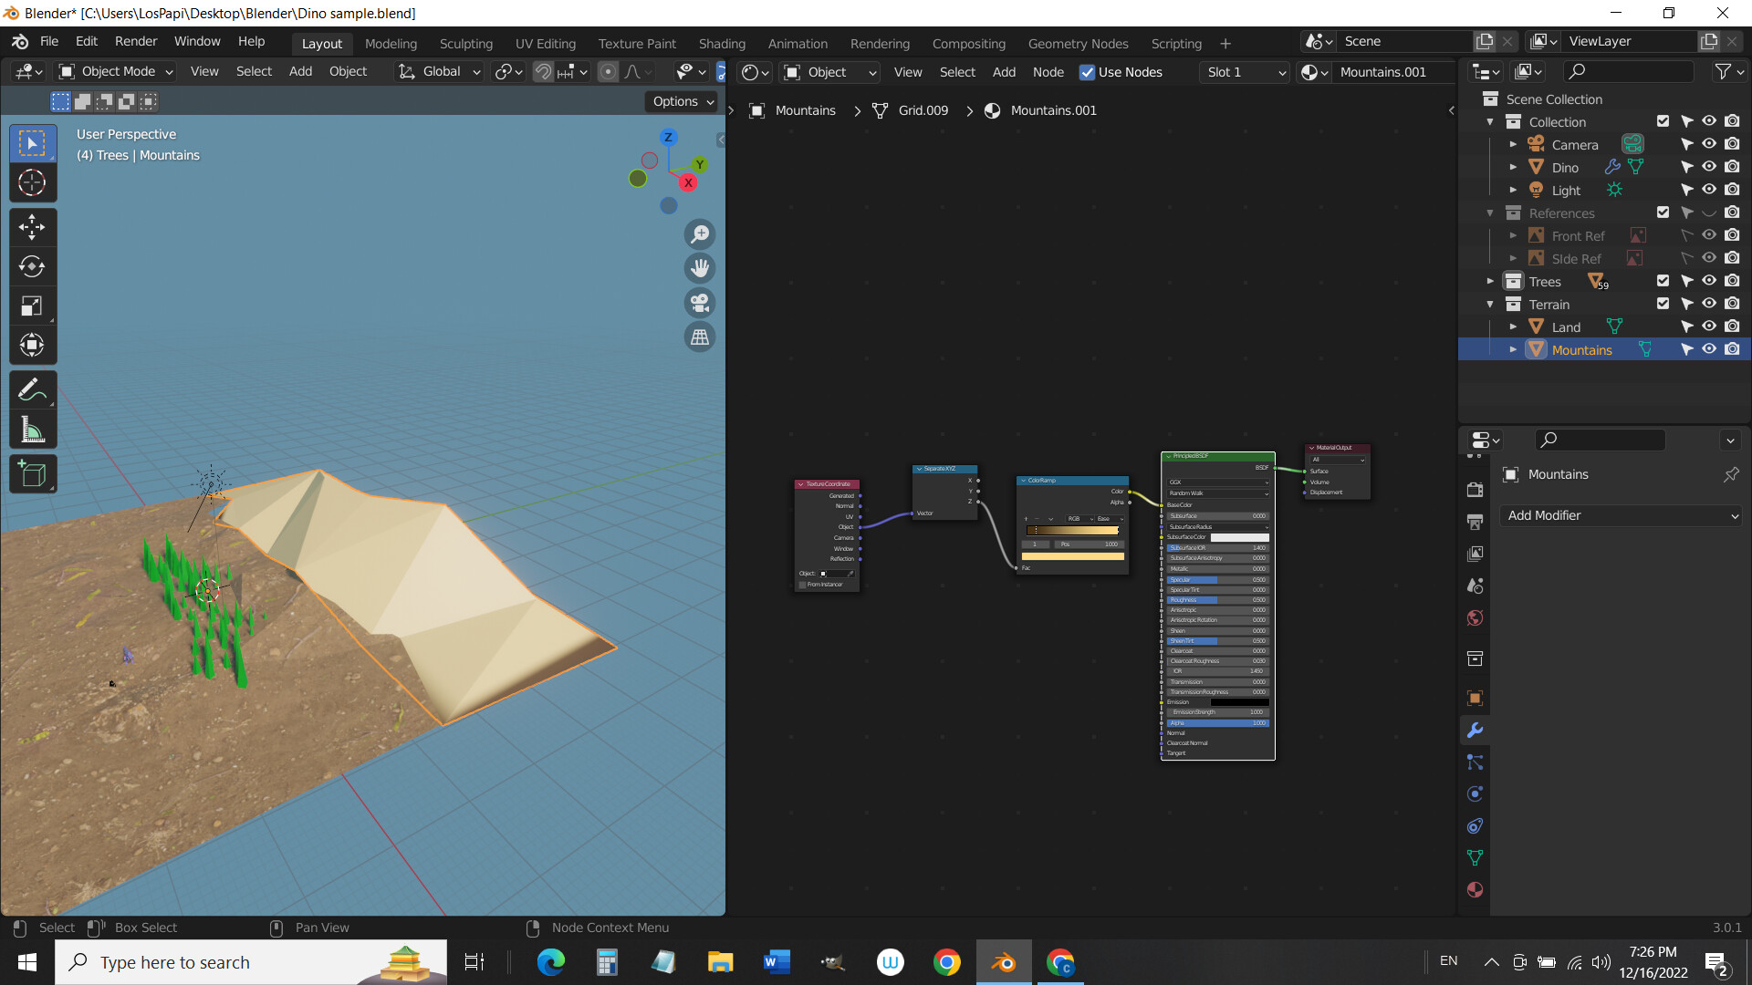Hide the Land object in viewport
The image size is (1752, 985).
(1709, 327)
